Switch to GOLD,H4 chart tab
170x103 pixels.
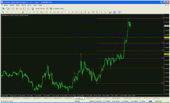coord(138,98)
